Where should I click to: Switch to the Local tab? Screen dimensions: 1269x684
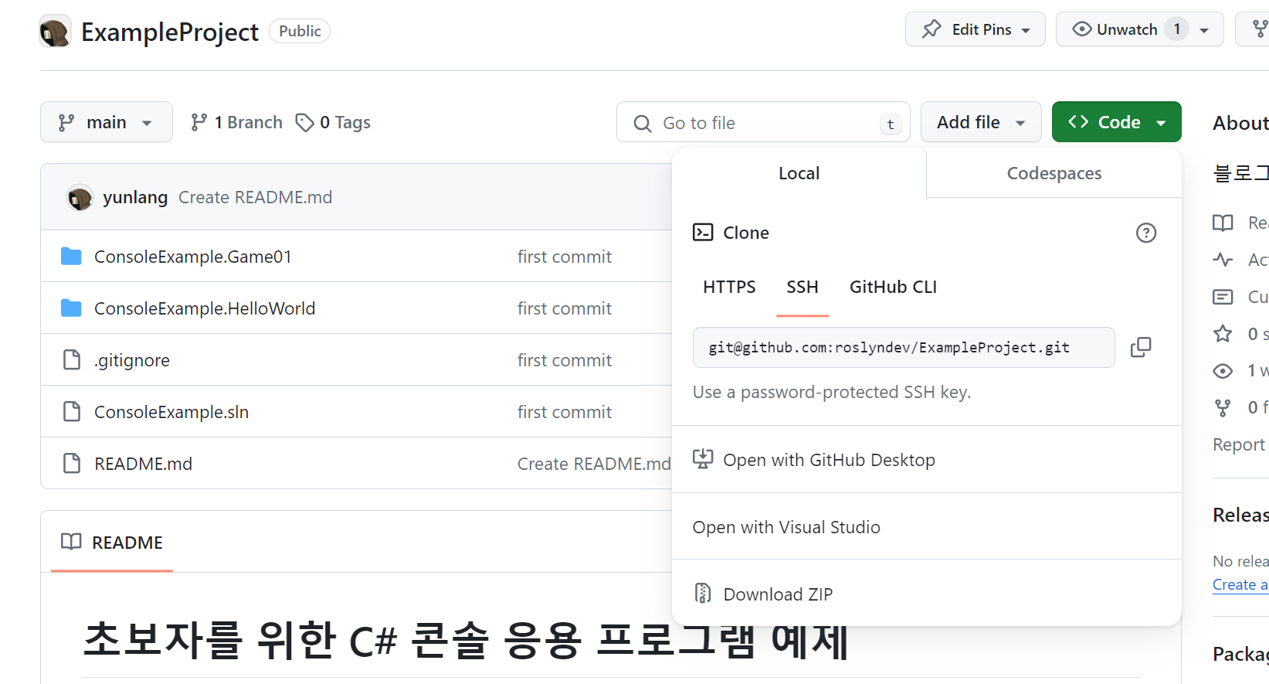[799, 173]
